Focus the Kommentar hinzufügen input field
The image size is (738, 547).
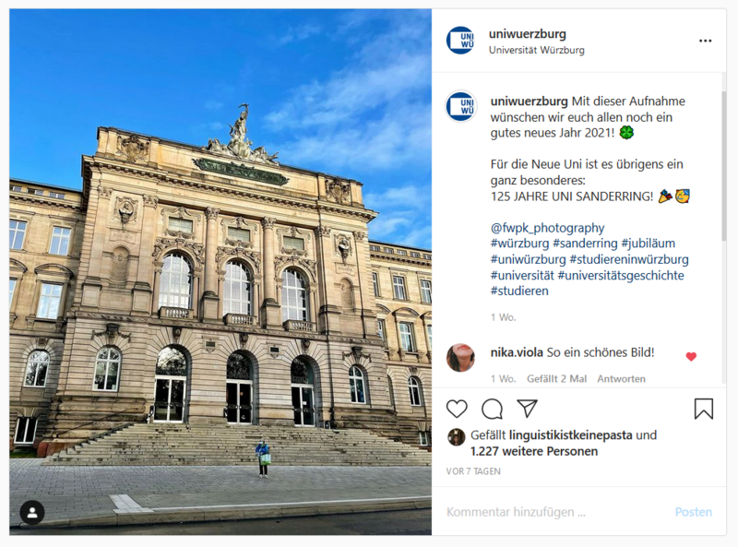[555, 512]
